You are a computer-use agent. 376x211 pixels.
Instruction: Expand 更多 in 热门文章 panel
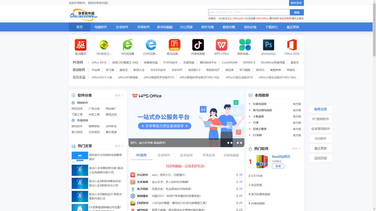[119, 146]
